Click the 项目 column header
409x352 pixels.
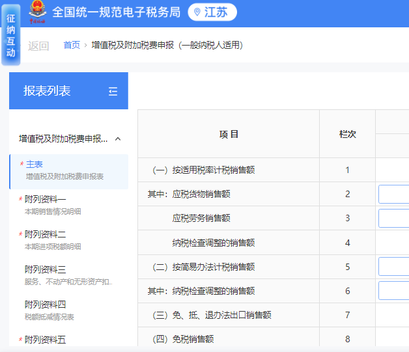pos(229,134)
